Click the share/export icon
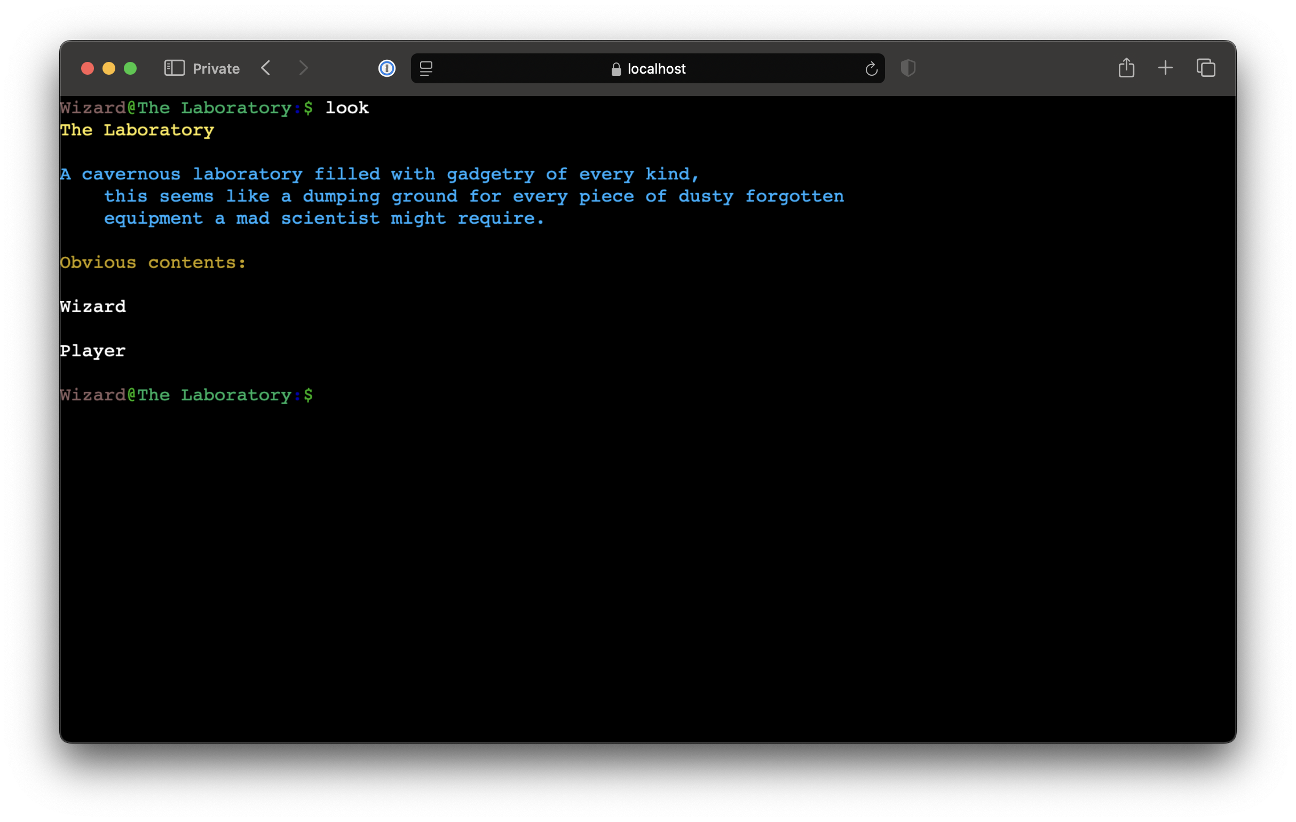Image resolution: width=1296 pixels, height=822 pixels. 1126,68
